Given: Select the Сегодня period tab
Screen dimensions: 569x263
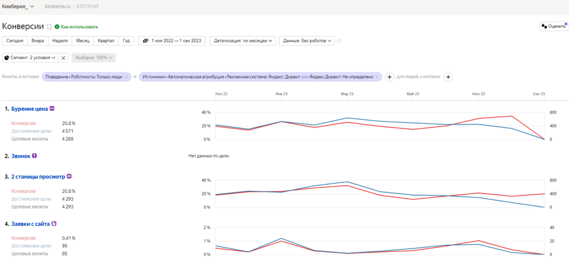Looking at the screenshot, I should [x=15, y=41].
